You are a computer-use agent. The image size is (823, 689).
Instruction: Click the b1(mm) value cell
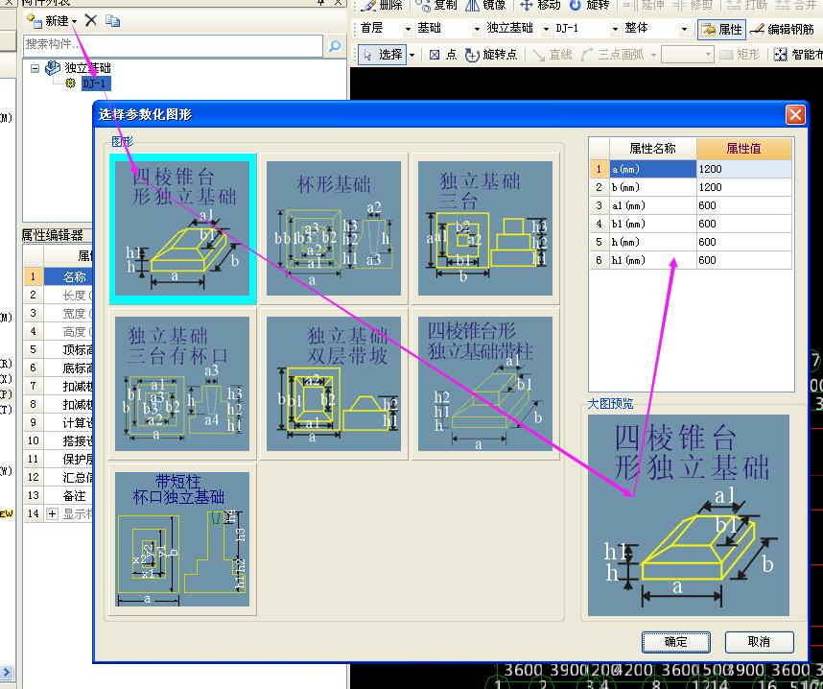tap(743, 224)
